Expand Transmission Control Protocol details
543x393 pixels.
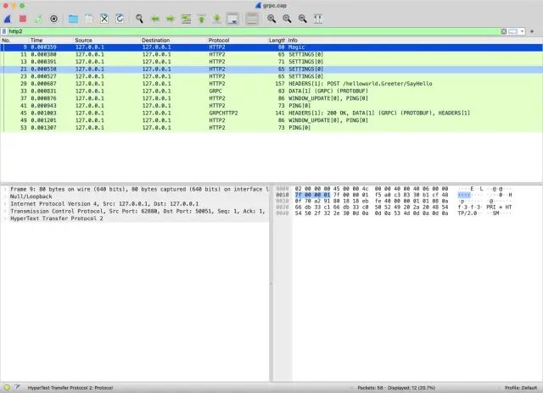[x=5, y=211]
